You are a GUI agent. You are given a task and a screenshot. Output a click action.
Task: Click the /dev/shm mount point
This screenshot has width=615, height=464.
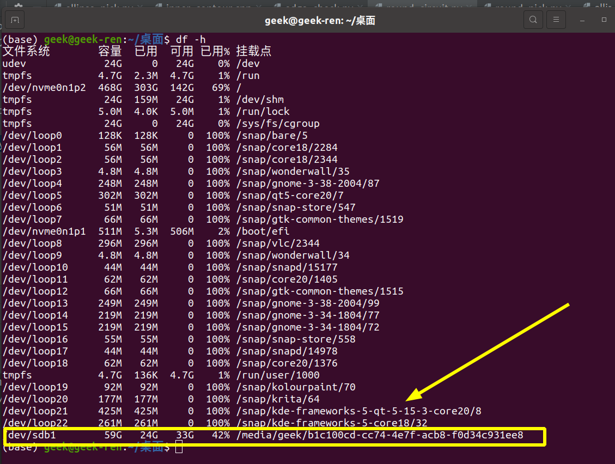pos(260,100)
